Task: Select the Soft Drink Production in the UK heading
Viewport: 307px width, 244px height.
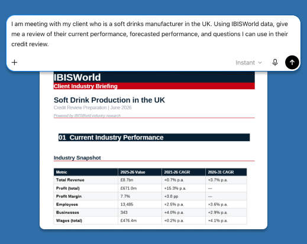Action: pos(109,100)
